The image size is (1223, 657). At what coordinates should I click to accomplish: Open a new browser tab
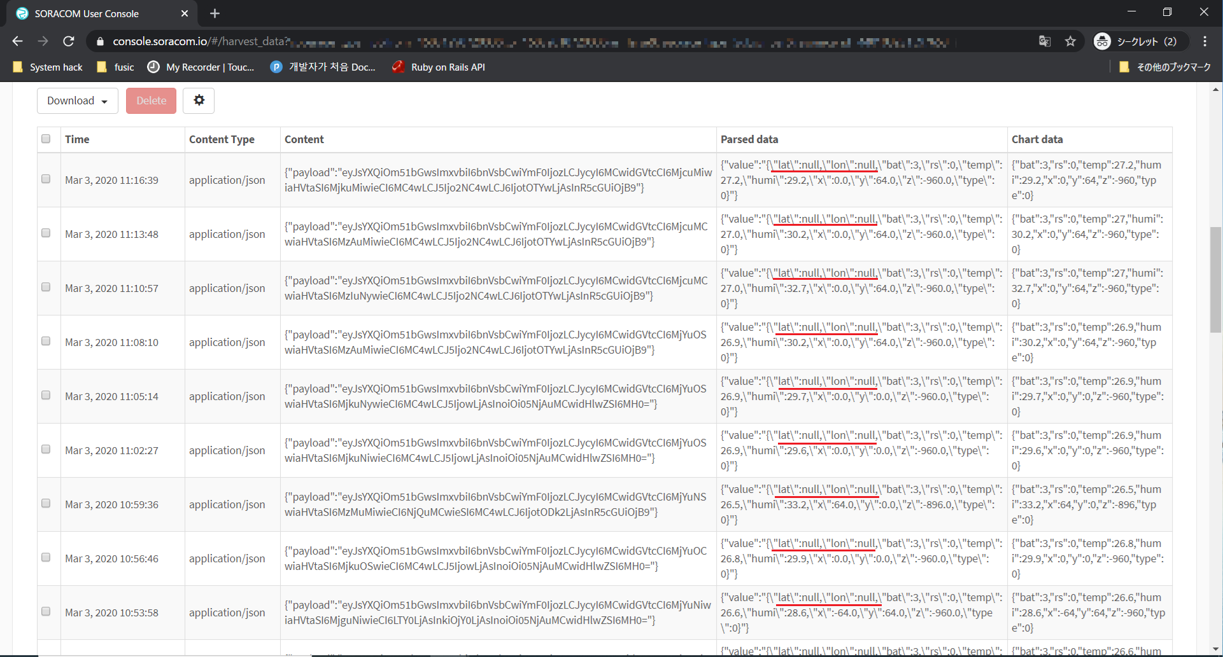pyautogui.click(x=215, y=13)
